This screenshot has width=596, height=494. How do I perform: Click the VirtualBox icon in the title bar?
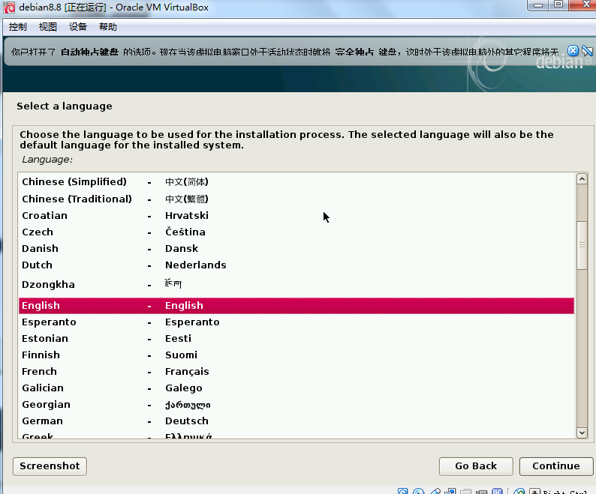(x=9, y=7)
